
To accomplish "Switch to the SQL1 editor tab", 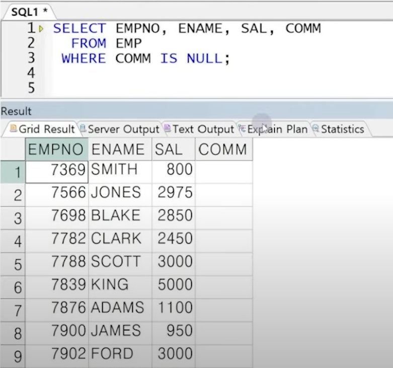I will (29, 12).
